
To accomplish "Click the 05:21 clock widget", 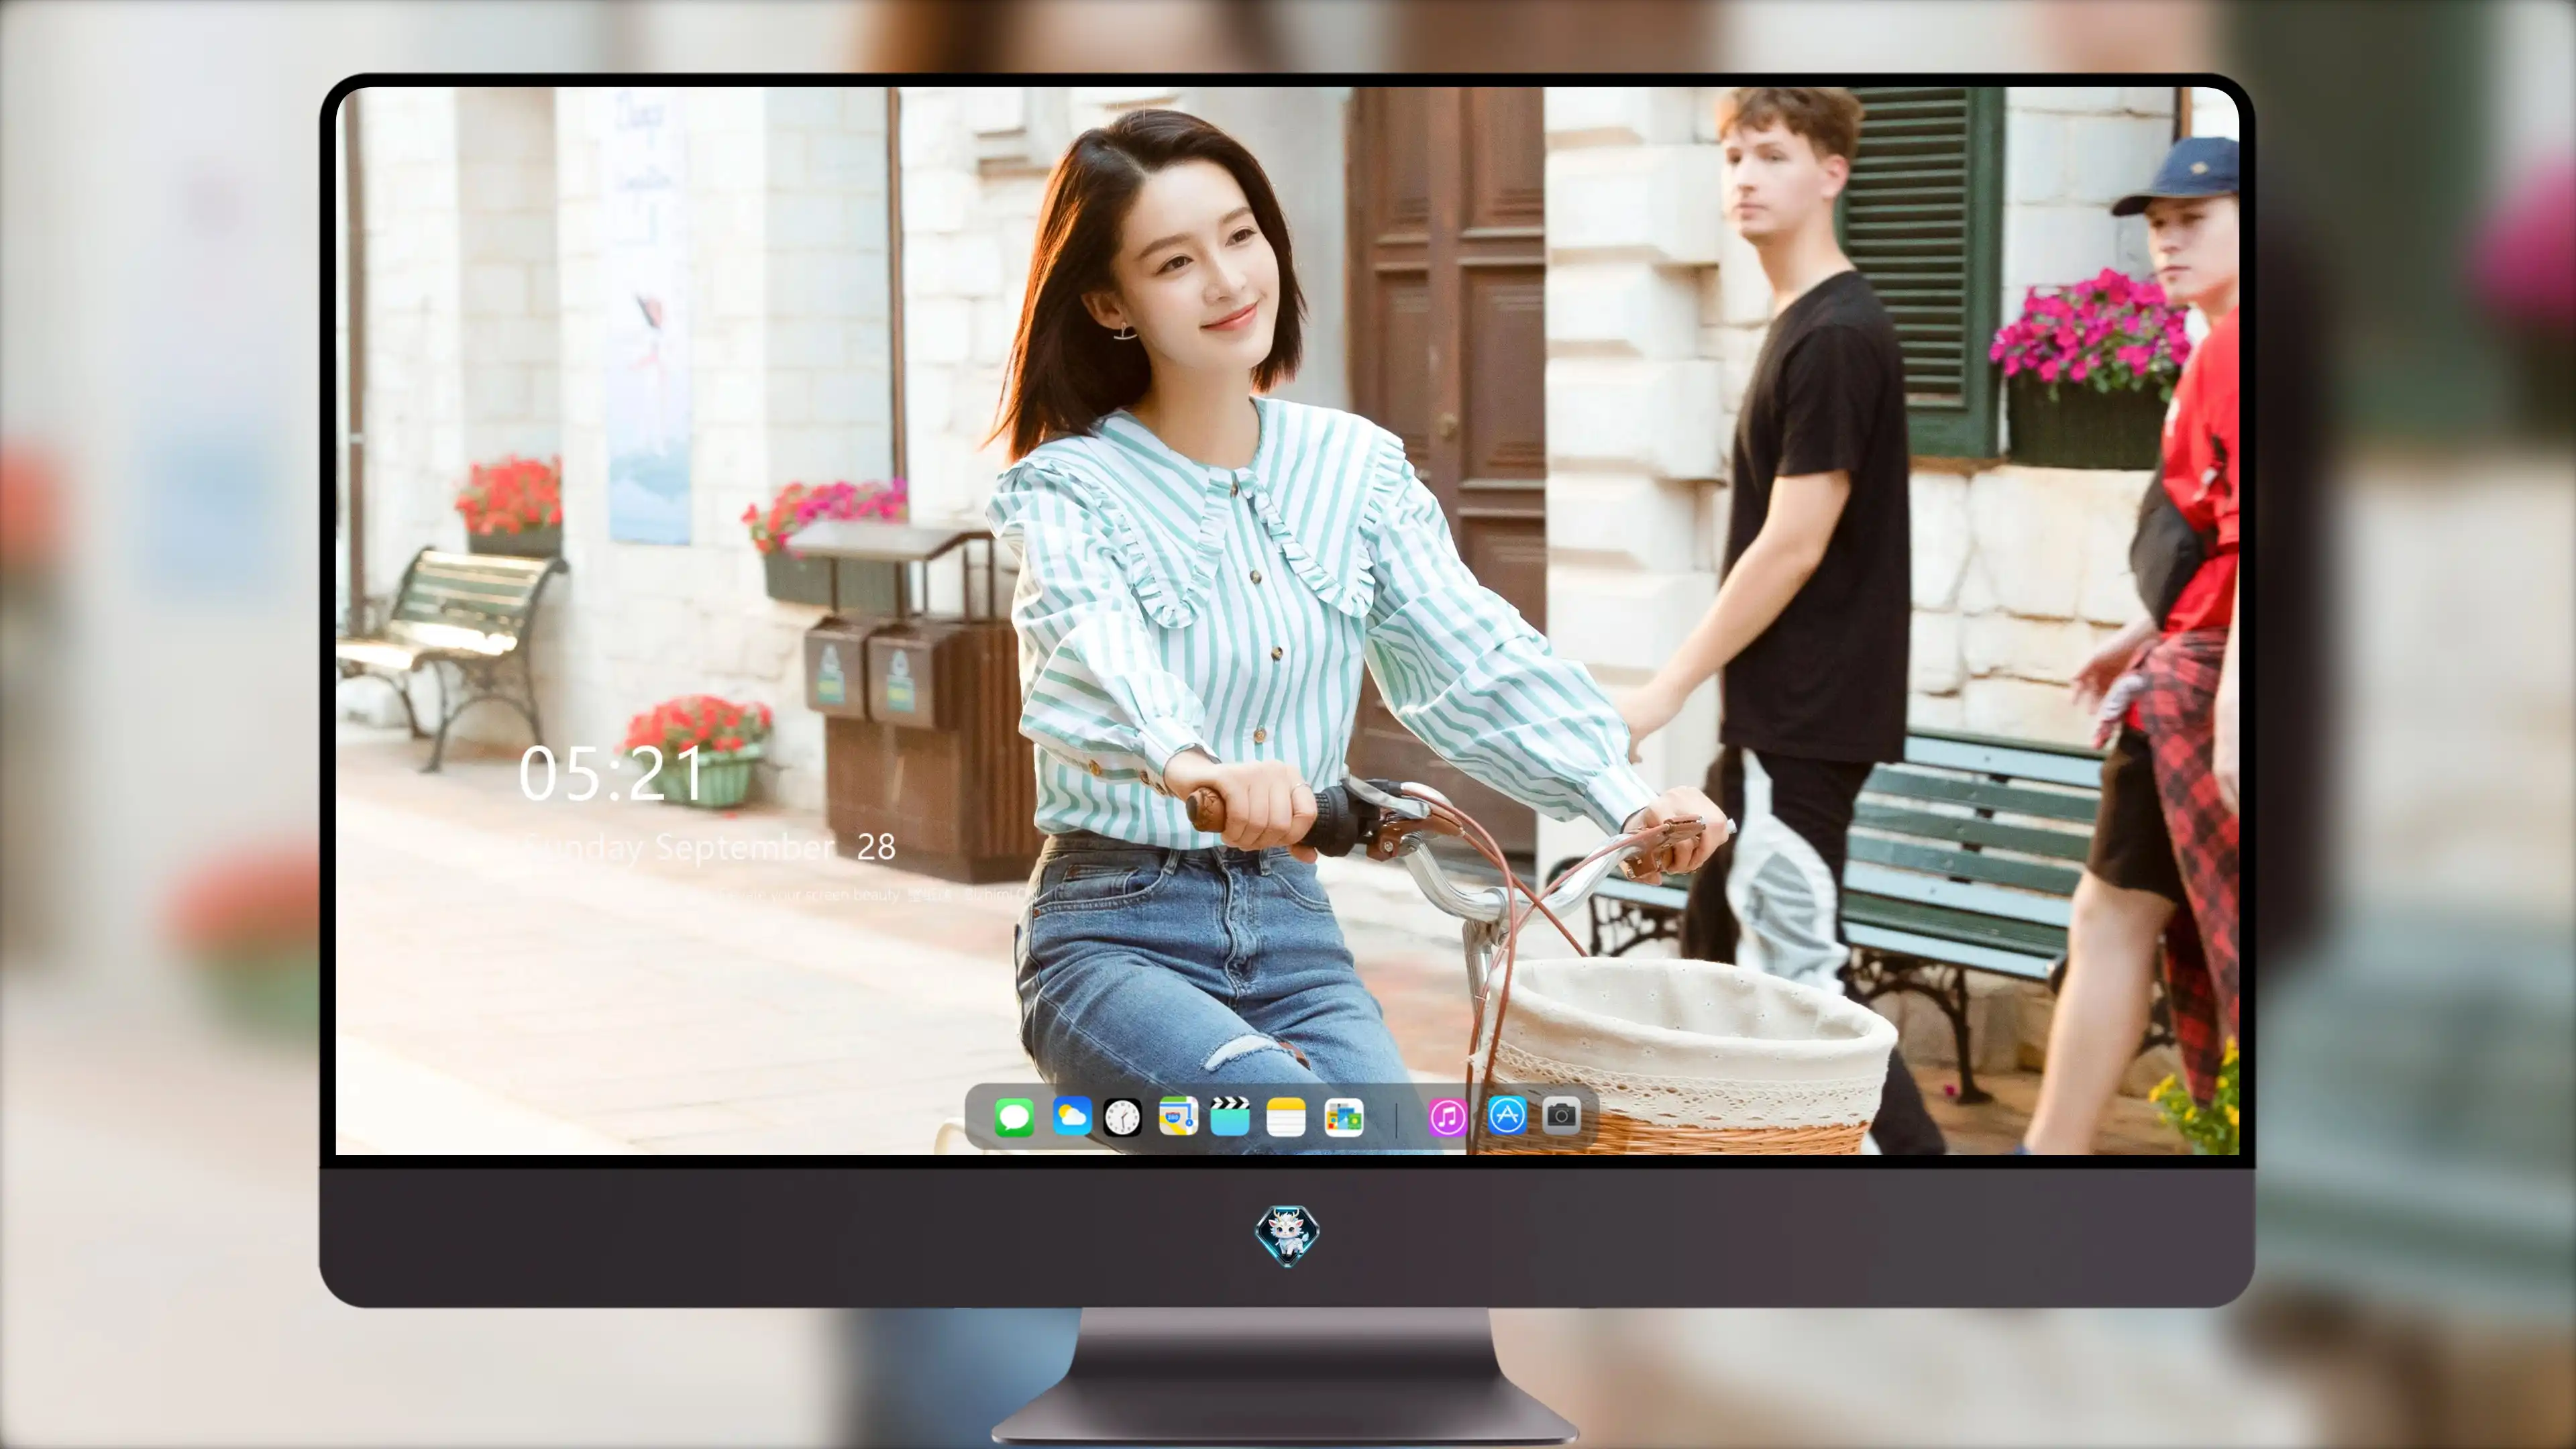I will point(611,773).
